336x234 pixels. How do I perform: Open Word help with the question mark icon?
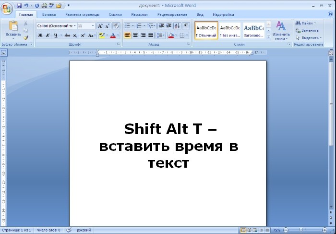[x=331, y=15]
